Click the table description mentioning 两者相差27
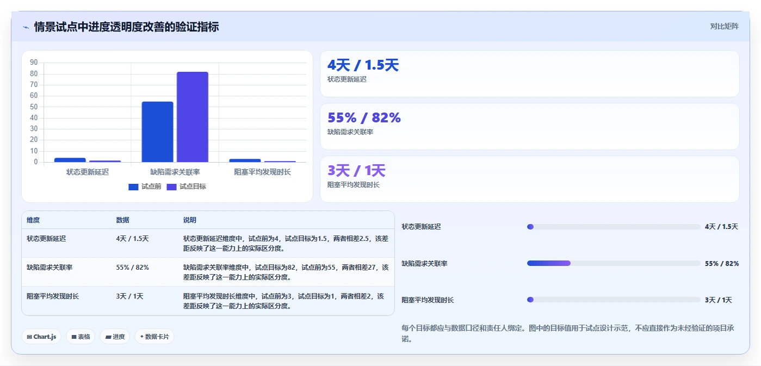This screenshot has width=761, height=366. (286, 272)
